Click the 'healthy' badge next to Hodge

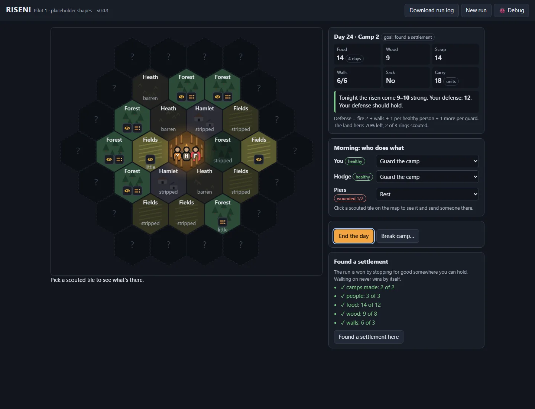[363, 177]
